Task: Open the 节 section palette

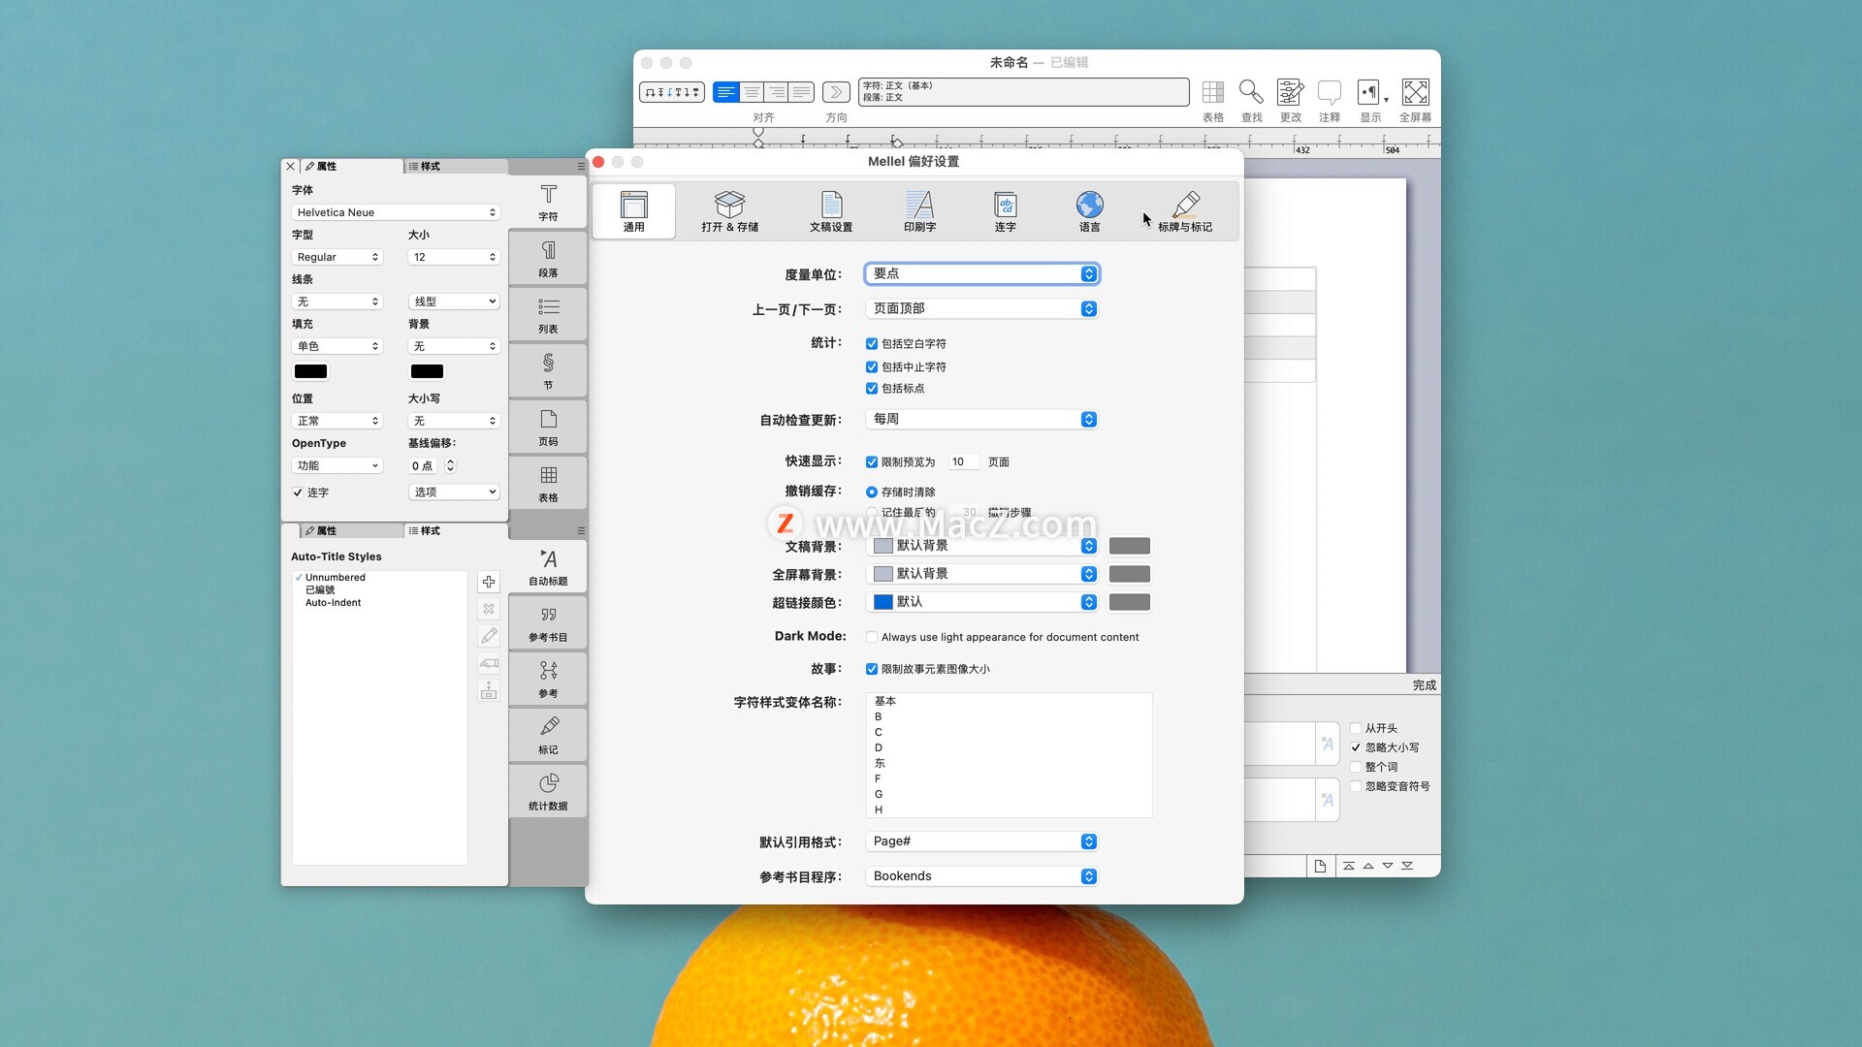Action: 548,371
